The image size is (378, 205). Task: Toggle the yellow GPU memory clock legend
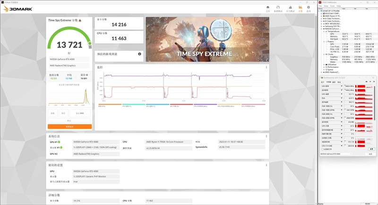(229, 106)
